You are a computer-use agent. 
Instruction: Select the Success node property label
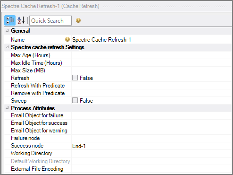27,146
